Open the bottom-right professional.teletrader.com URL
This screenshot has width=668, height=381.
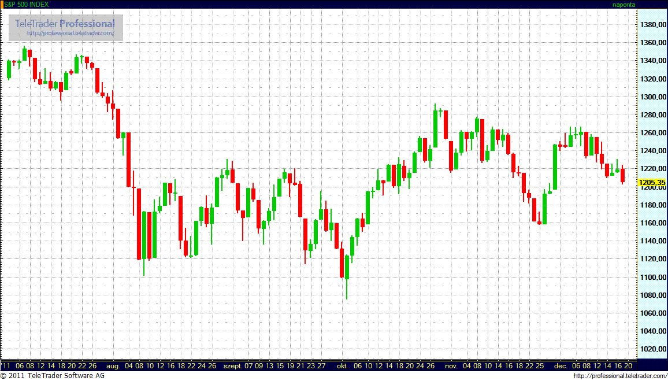coord(621,376)
